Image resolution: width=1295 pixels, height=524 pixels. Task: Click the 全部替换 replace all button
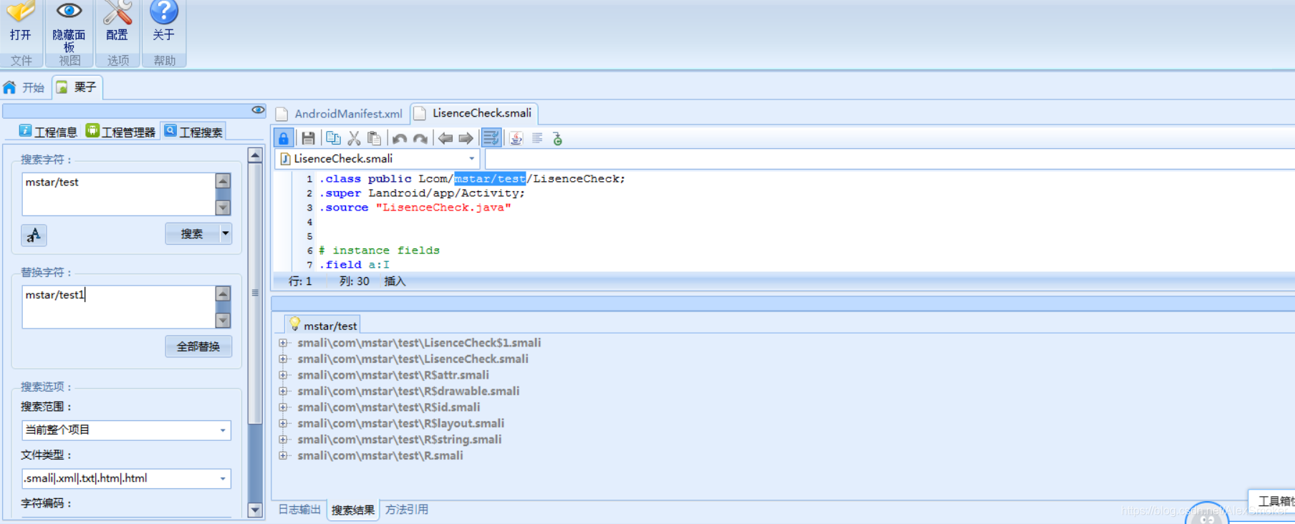(x=198, y=346)
